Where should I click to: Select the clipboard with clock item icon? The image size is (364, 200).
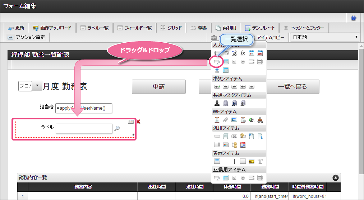point(243,120)
